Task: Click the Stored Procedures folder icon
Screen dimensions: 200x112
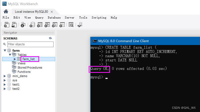Action: (14, 67)
